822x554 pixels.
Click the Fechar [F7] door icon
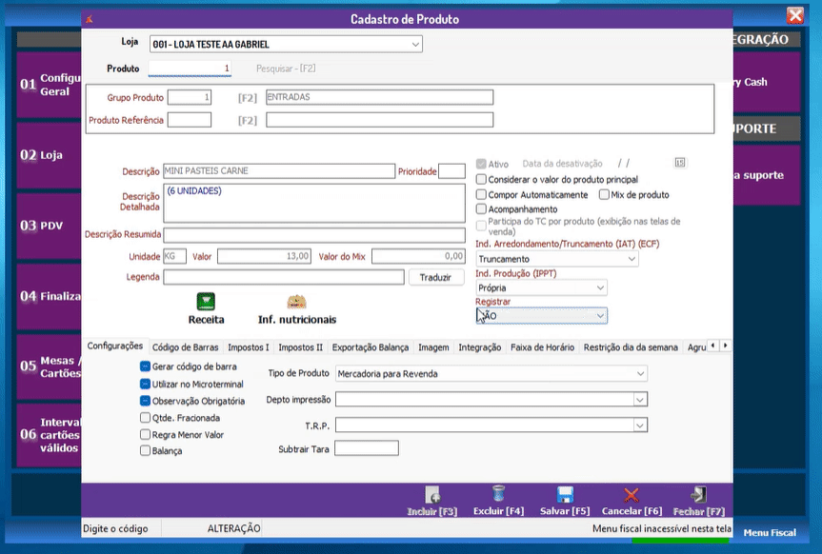[x=698, y=494]
